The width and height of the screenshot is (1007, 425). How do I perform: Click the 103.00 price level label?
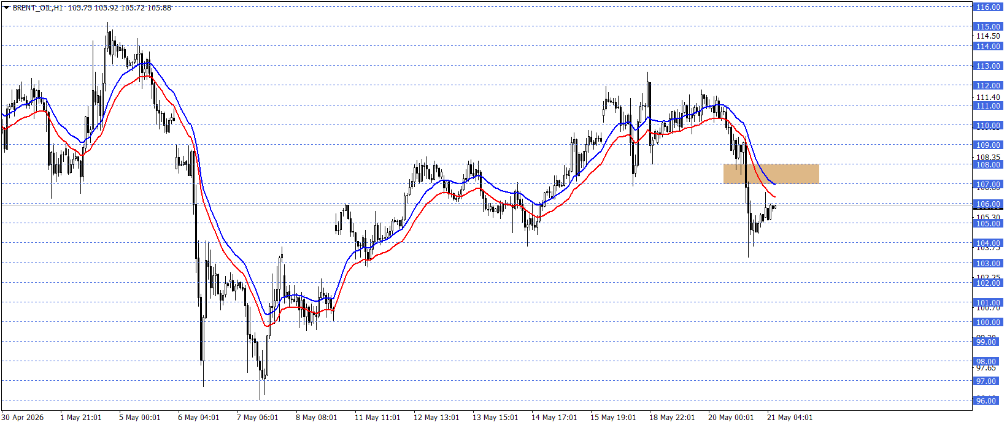point(988,264)
